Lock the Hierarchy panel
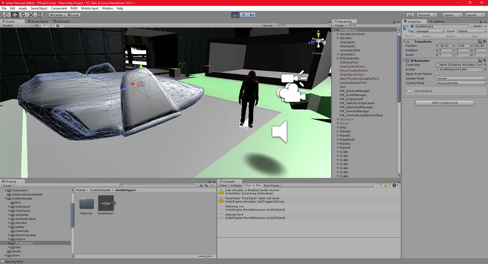This screenshot has width=488, height=264. point(394,22)
